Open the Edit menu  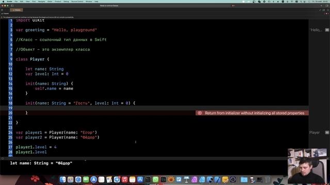click(x=22, y=2)
